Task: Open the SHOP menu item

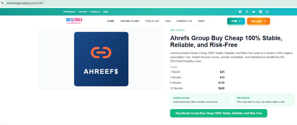Action: [201, 21]
